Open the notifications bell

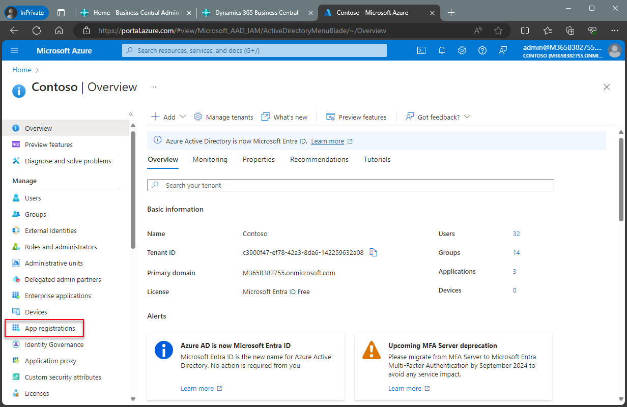(442, 50)
